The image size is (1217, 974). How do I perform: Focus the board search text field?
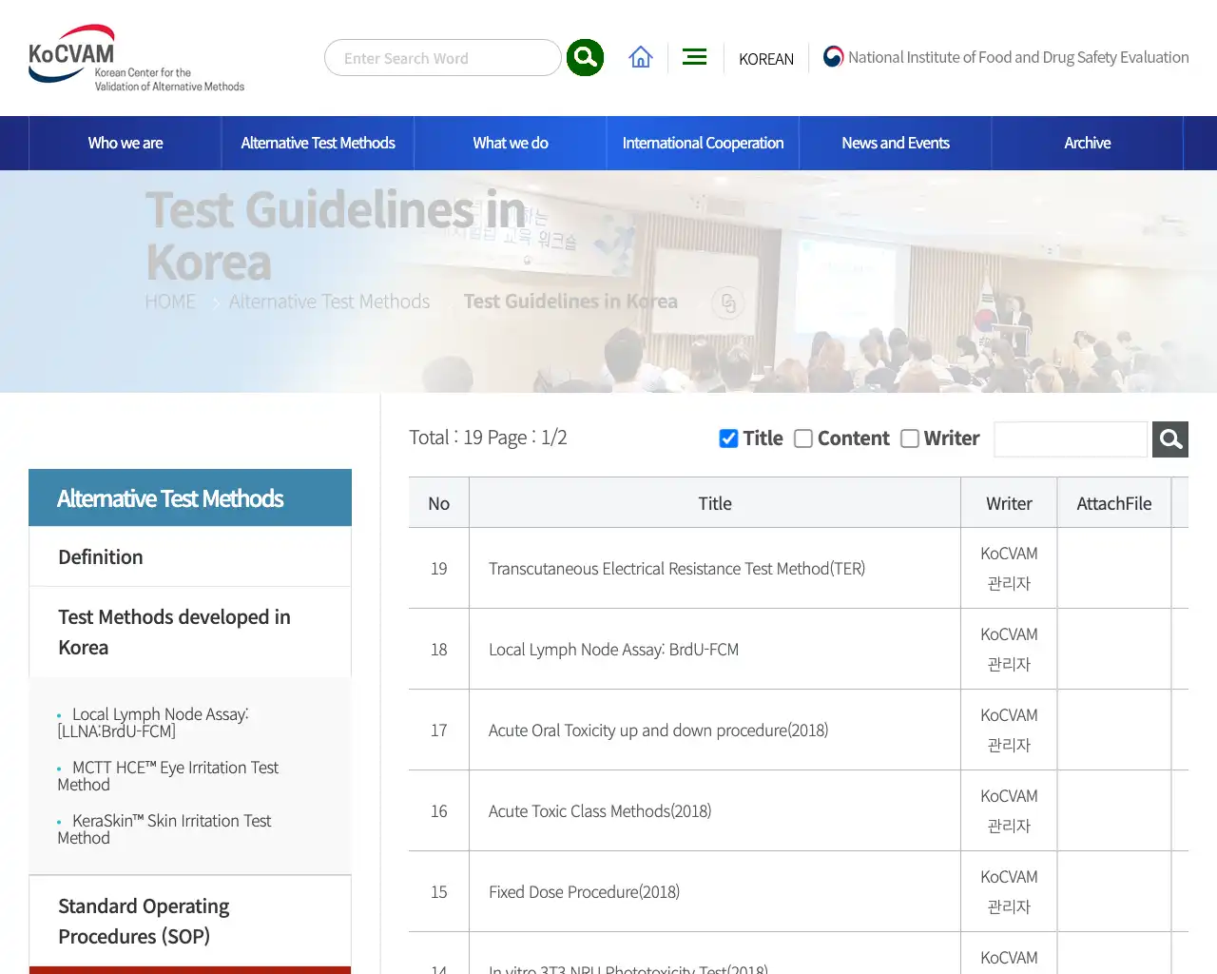coord(1071,439)
